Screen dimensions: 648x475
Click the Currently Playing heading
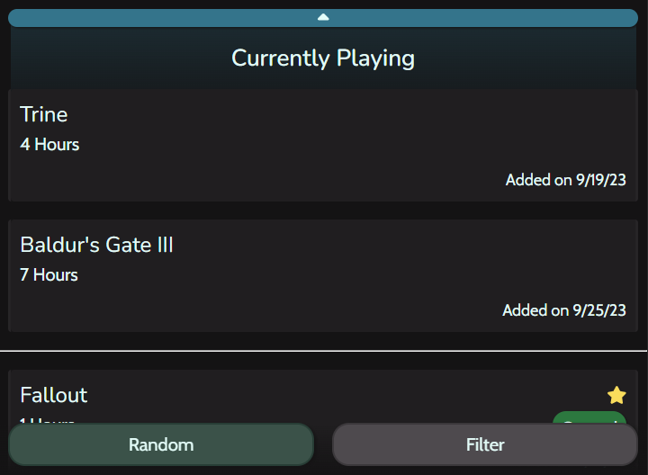point(323,58)
